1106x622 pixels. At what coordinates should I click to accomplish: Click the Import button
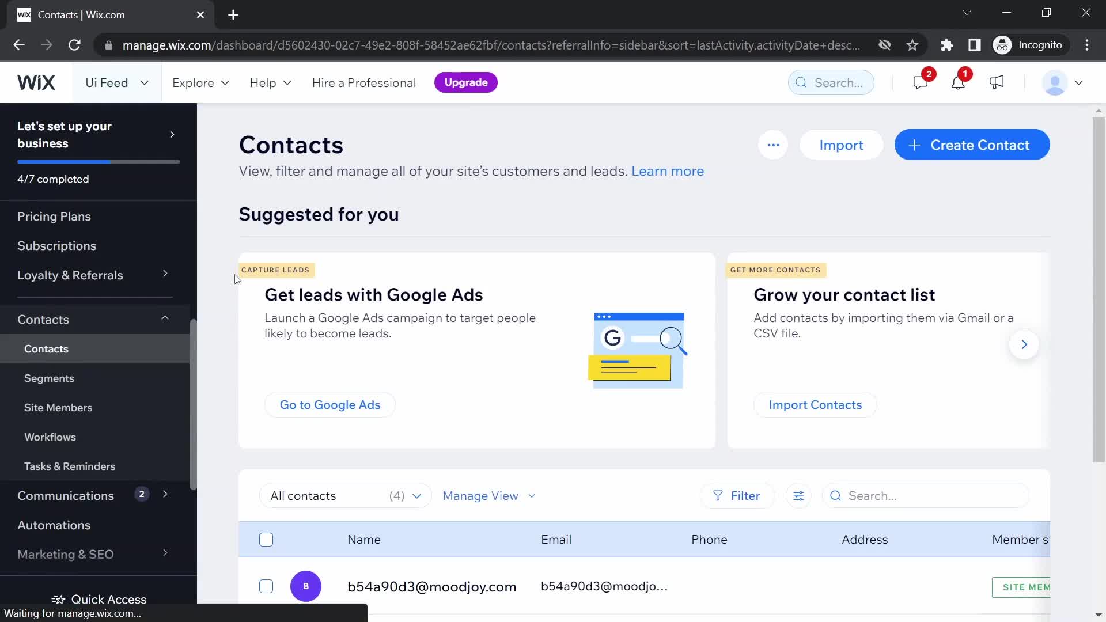[x=841, y=145]
